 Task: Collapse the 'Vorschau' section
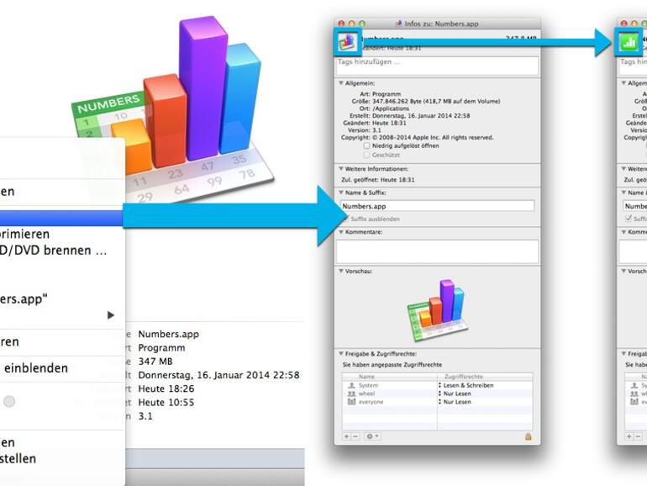point(341,271)
